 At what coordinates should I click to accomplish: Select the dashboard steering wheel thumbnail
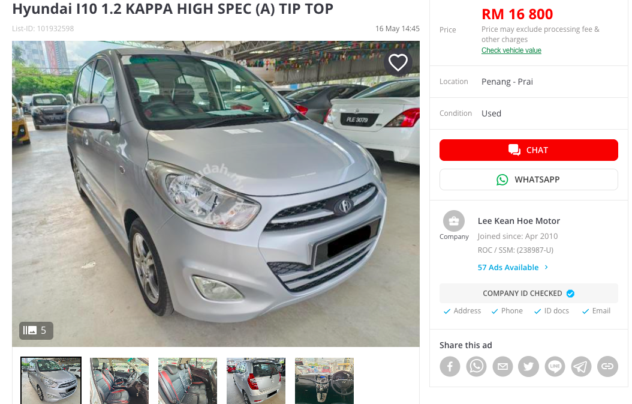(x=324, y=381)
